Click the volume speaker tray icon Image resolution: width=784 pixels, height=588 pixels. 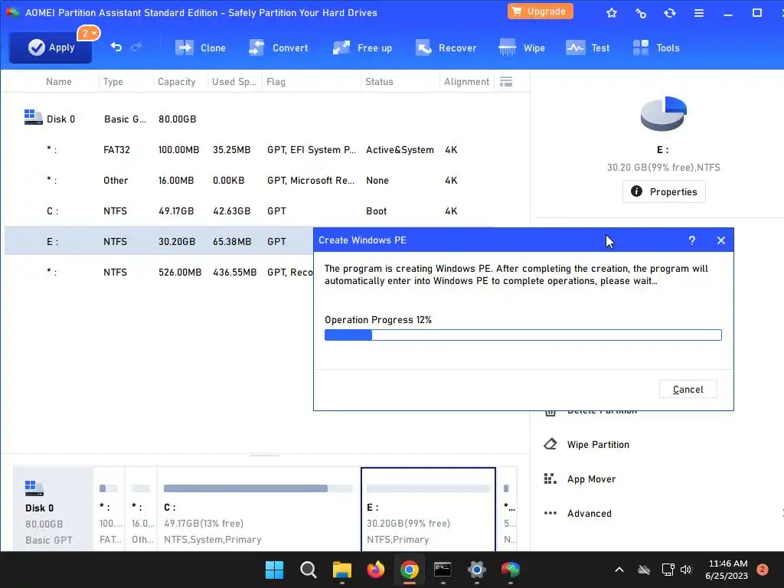coord(686,570)
